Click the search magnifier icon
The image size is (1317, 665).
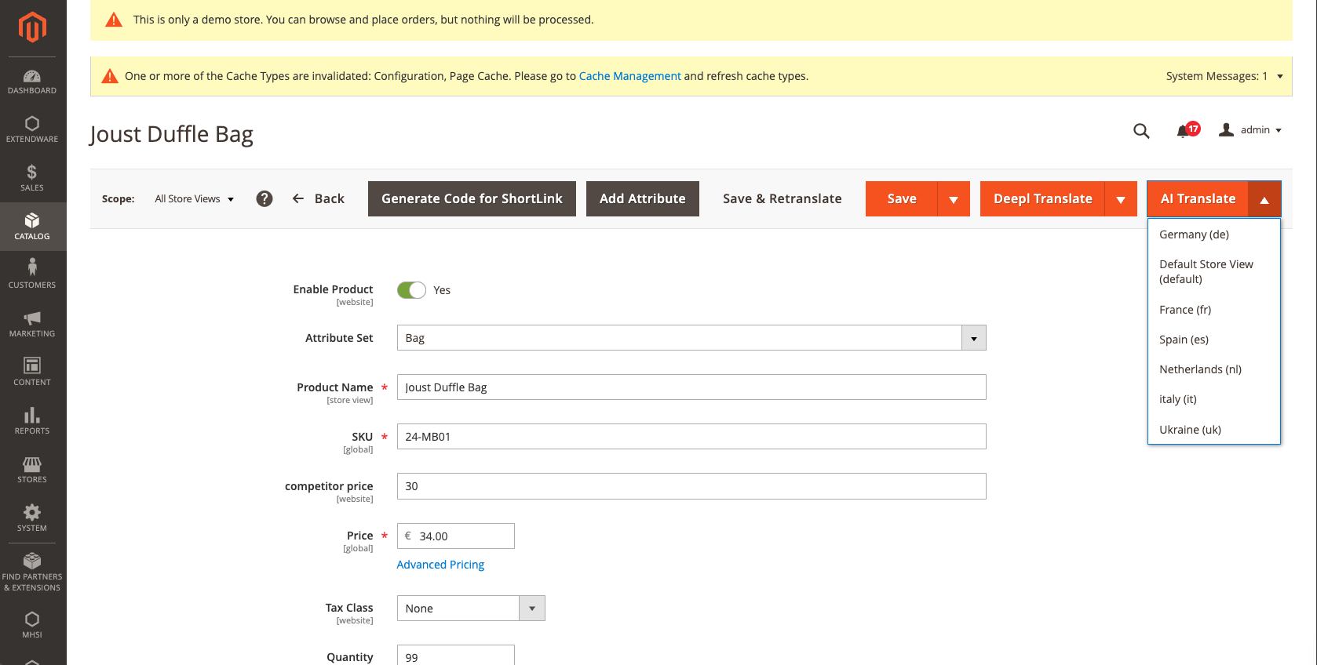pos(1141,131)
